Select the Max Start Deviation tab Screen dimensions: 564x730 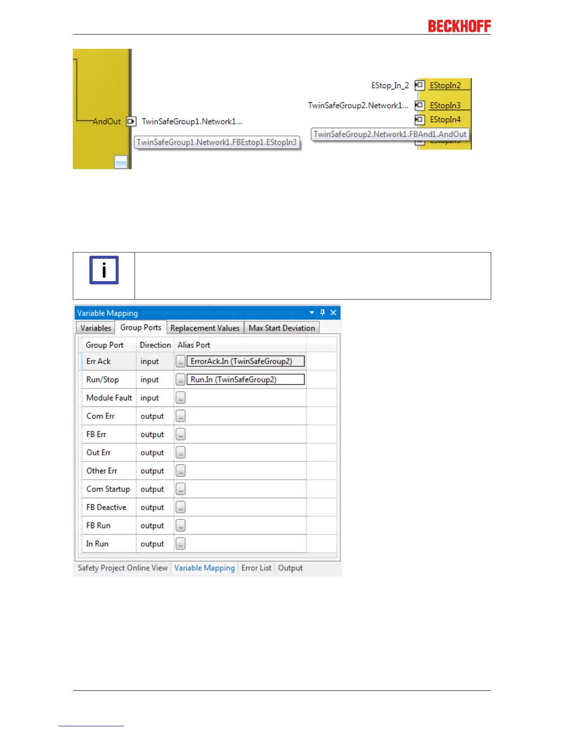282,328
